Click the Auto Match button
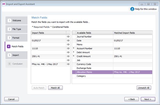Viewport: 160px width, 105px height. tap(39, 88)
